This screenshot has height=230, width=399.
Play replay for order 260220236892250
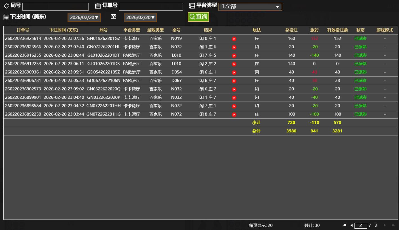pyautogui.click(x=234, y=114)
